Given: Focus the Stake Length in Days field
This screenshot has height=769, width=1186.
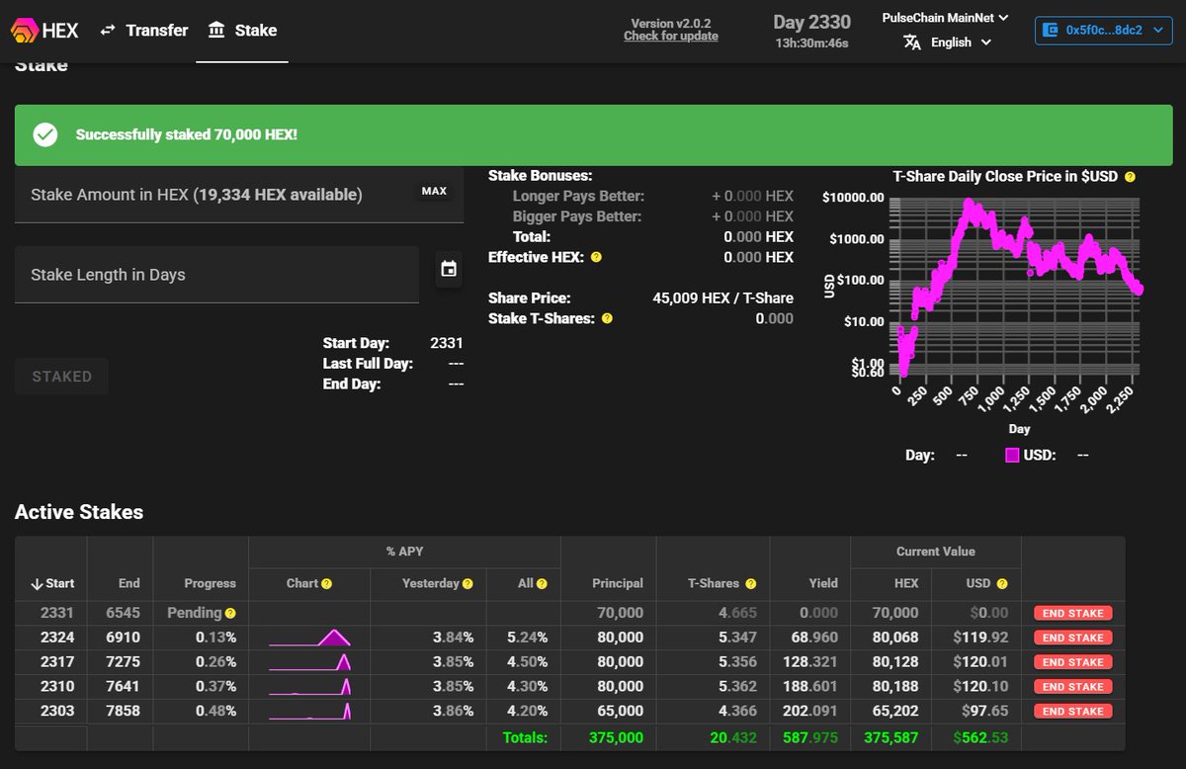Looking at the screenshot, I should click(216, 275).
